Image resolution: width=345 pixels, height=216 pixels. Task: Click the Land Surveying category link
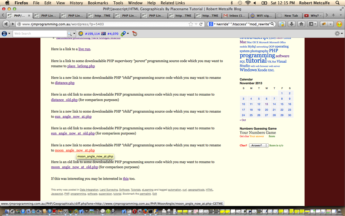[109, 190]
